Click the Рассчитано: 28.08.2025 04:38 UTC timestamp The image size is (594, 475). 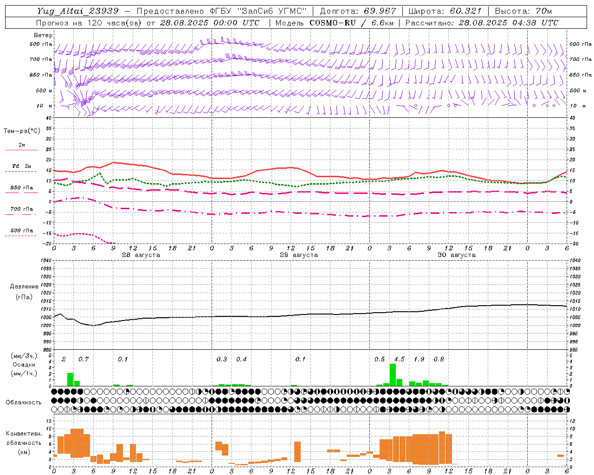[482, 23]
